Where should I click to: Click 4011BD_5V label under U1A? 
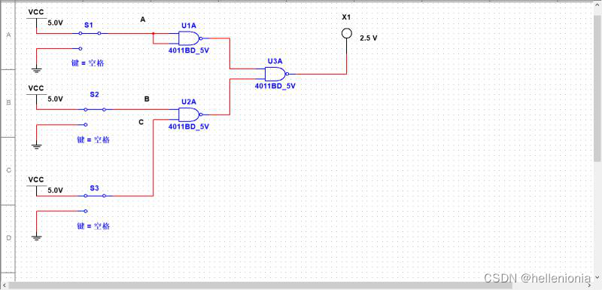189,50
